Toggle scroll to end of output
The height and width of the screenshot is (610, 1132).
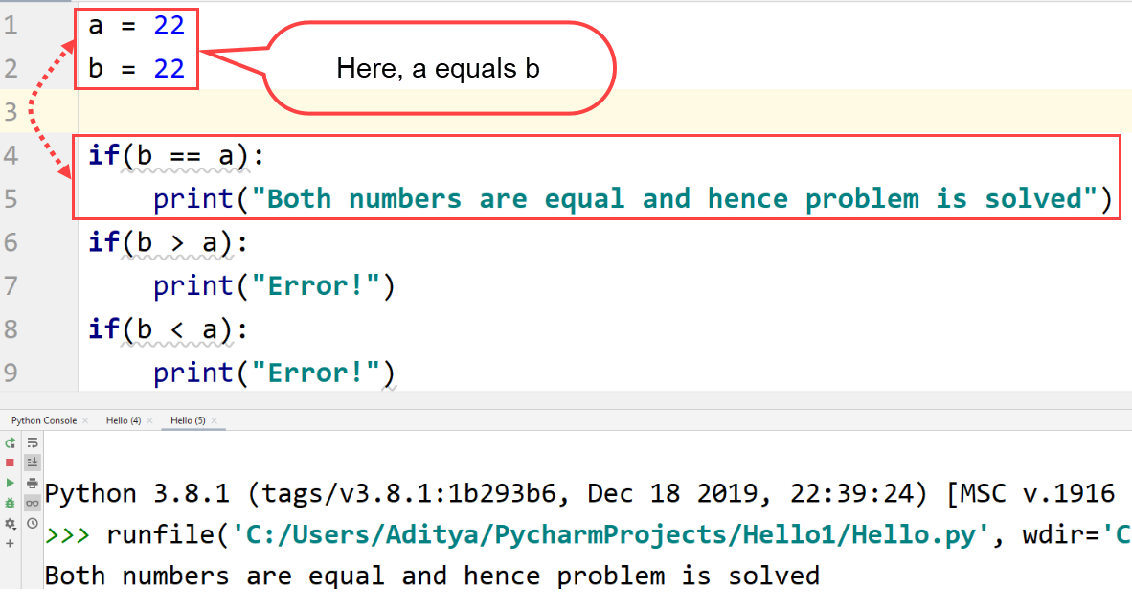pyautogui.click(x=32, y=463)
